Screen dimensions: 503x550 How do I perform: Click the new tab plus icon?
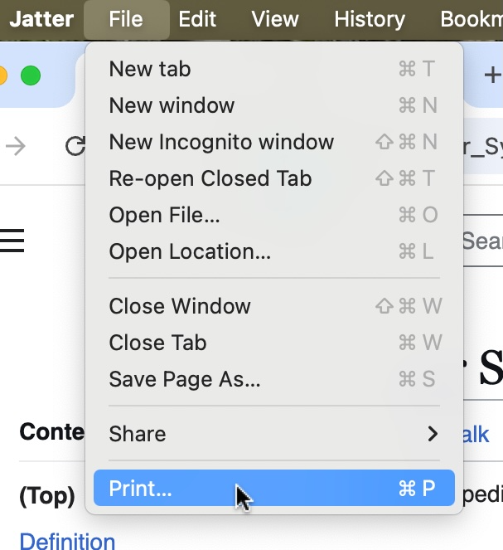click(492, 75)
